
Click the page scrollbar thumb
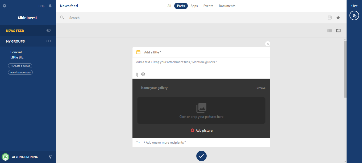(345, 69)
